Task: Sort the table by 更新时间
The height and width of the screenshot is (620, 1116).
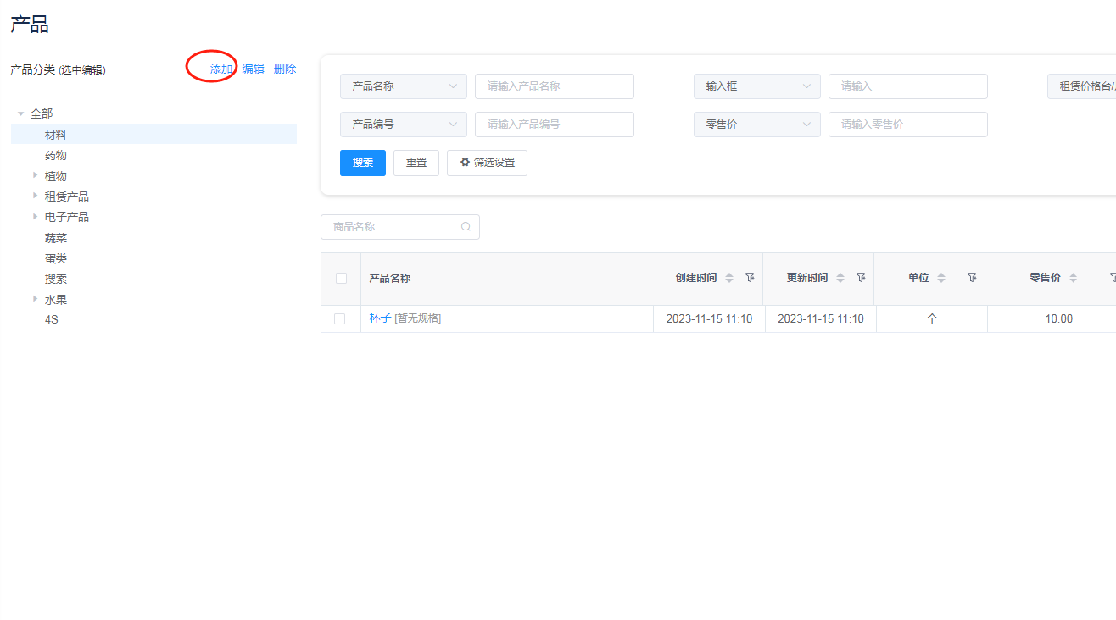Action: click(840, 278)
